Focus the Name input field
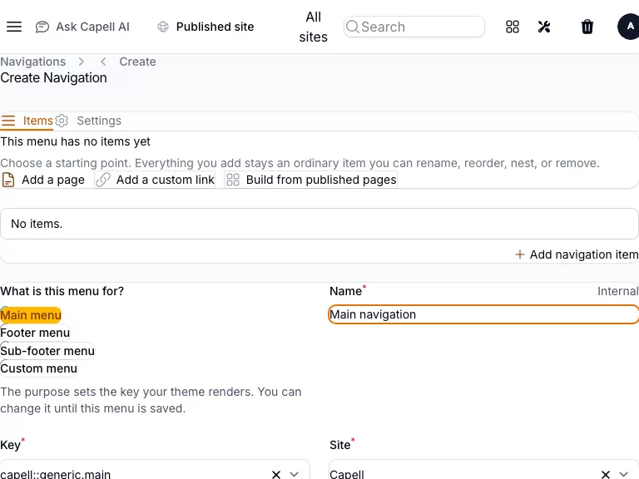 coord(483,314)
